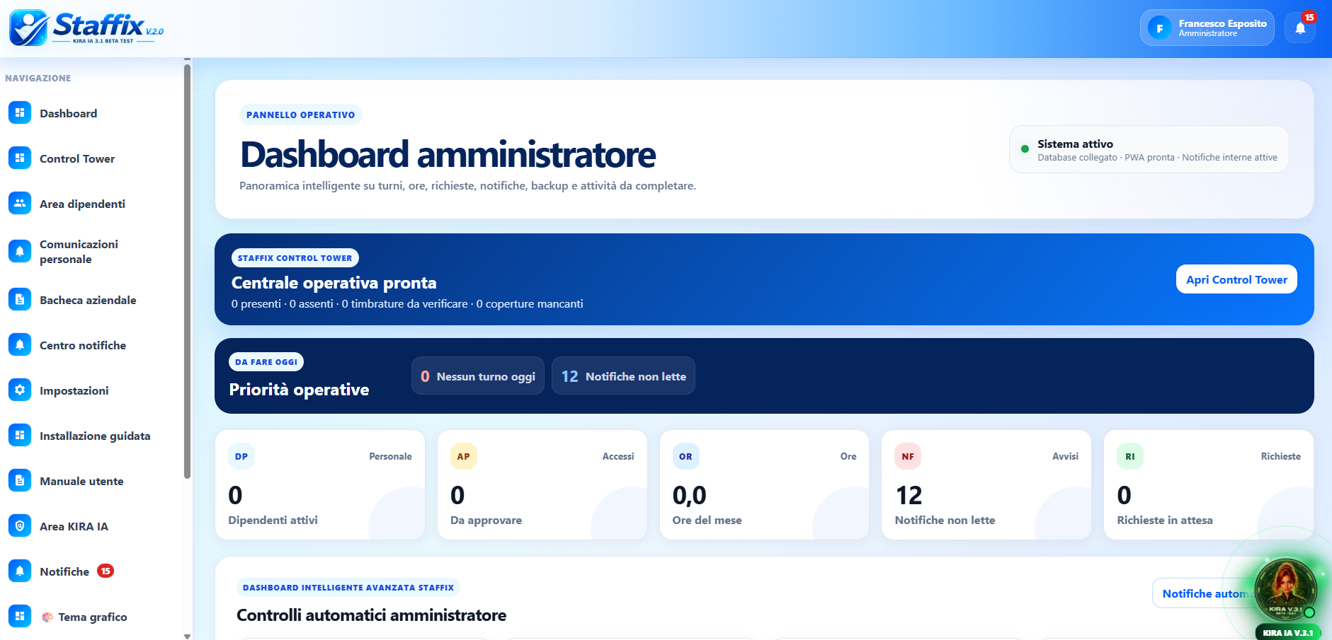
Task: Click the sidebar scrollbar down arrow
Action: point(187,636)
